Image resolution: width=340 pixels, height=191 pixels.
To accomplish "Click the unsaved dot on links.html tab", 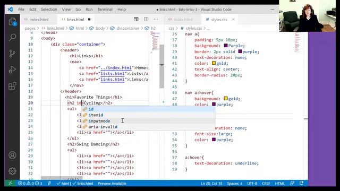I will (89, 19).
